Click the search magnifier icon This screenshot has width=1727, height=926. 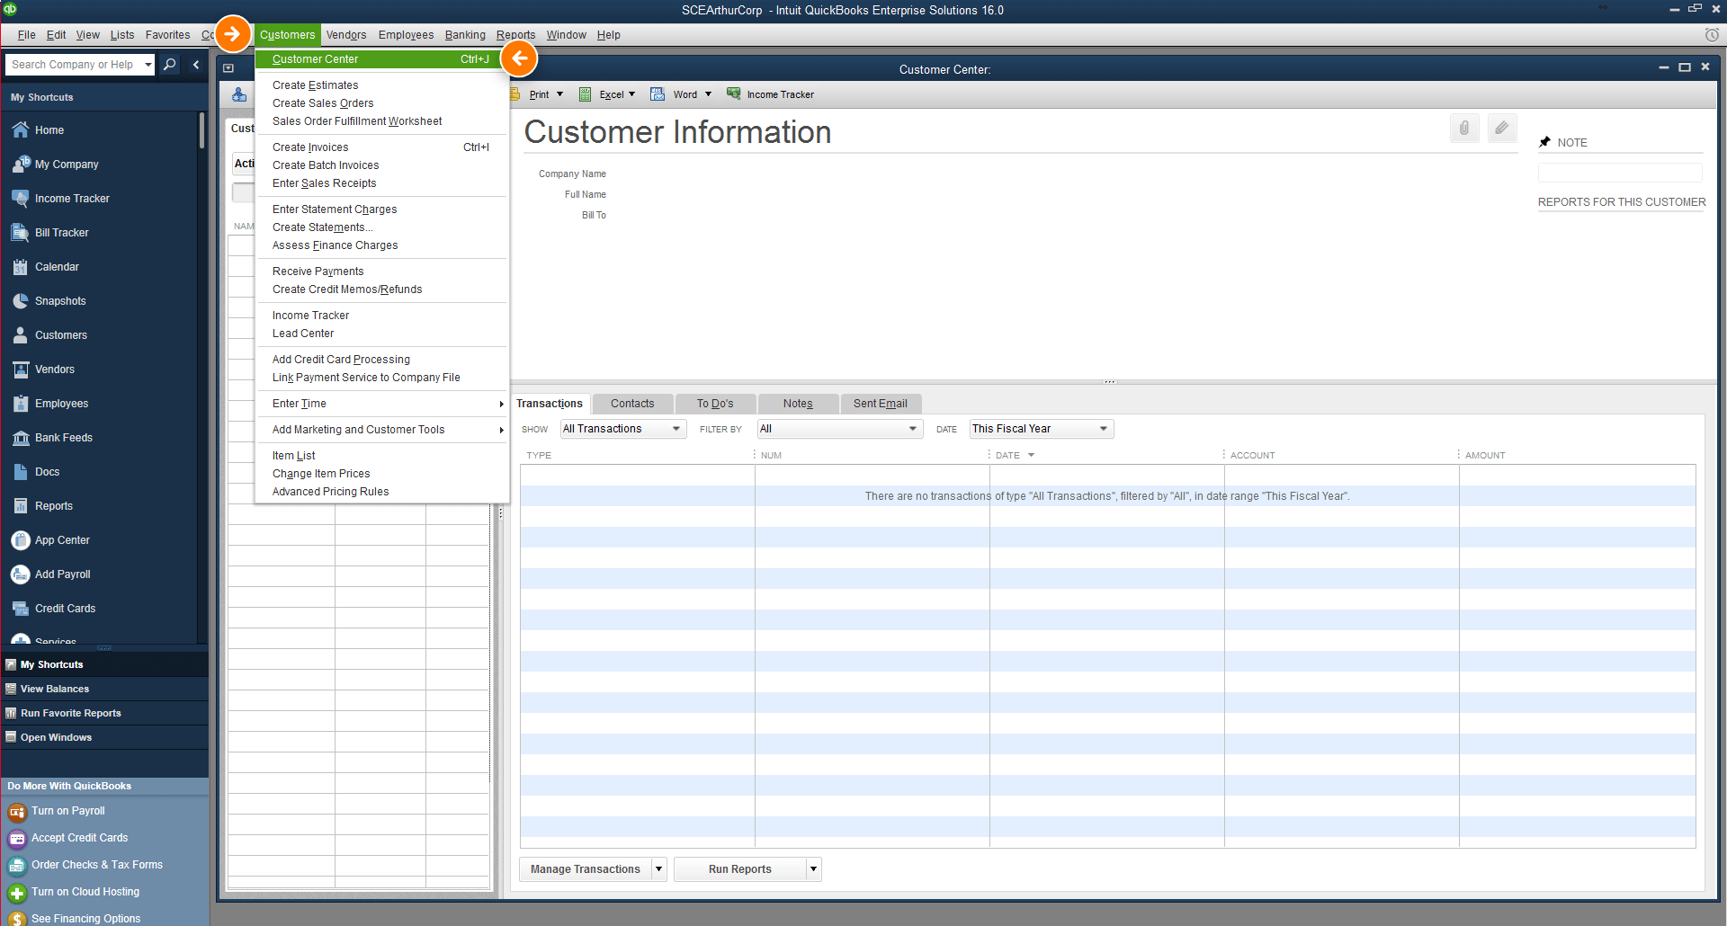click(169, 65)
